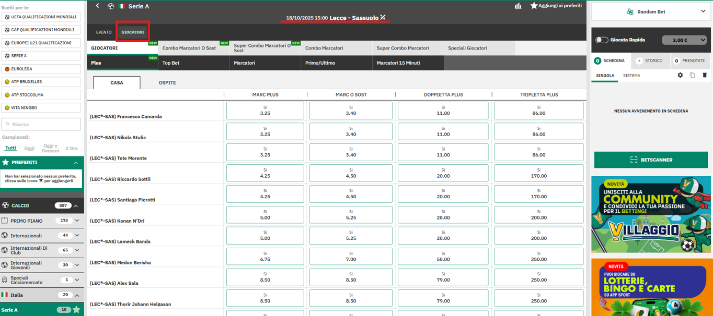Image resolution: width=713 pixels, height=316 pixels.
Task: Click the crossed swords icon next to Lecce - Sassuolo
Action: coord(383,18)
